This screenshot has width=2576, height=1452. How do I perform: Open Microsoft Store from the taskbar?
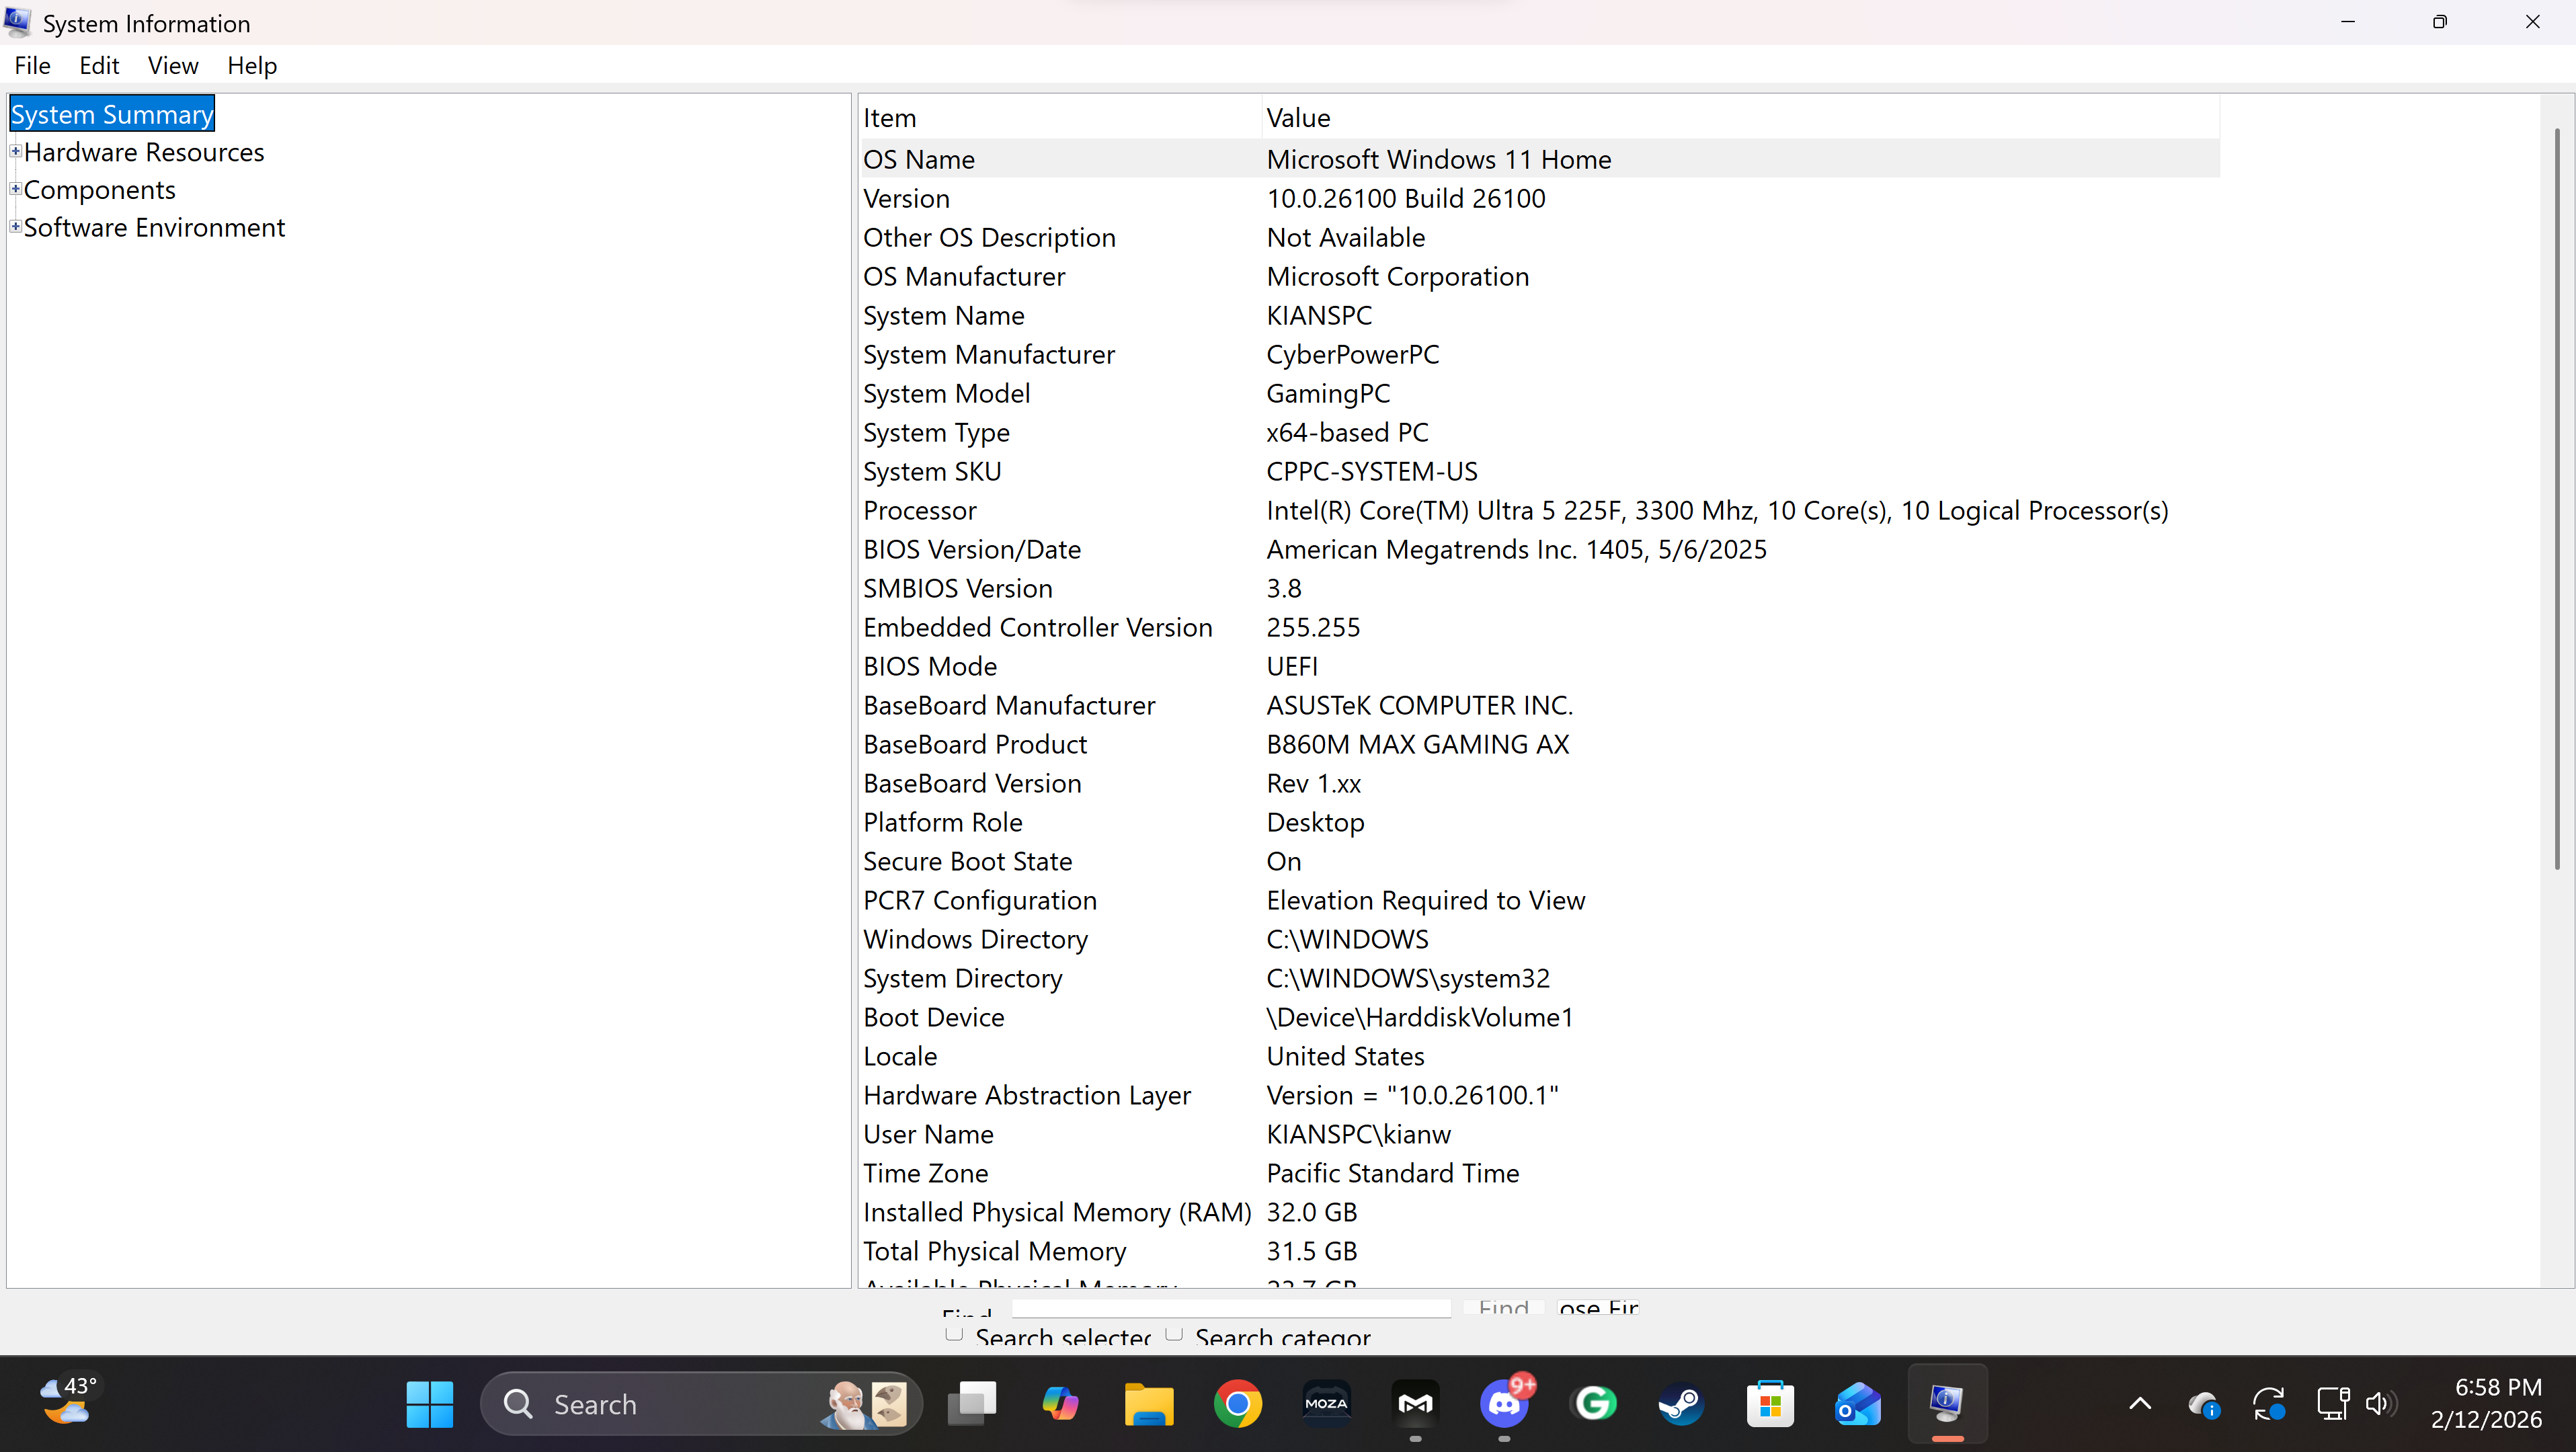click(1771, 1404)
